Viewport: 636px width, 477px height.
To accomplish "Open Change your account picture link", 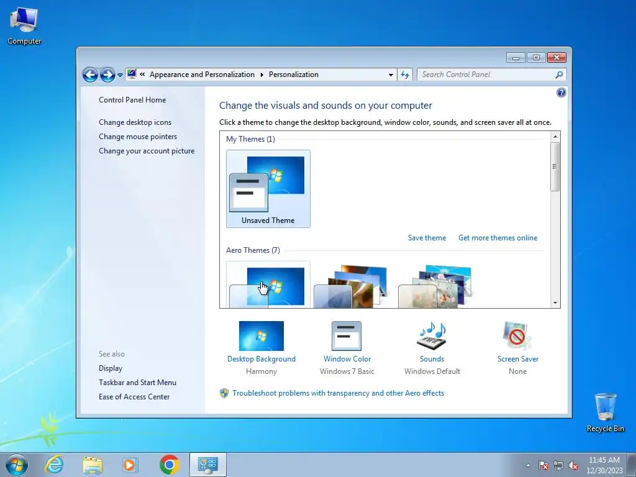I will (x=147, y=151).
